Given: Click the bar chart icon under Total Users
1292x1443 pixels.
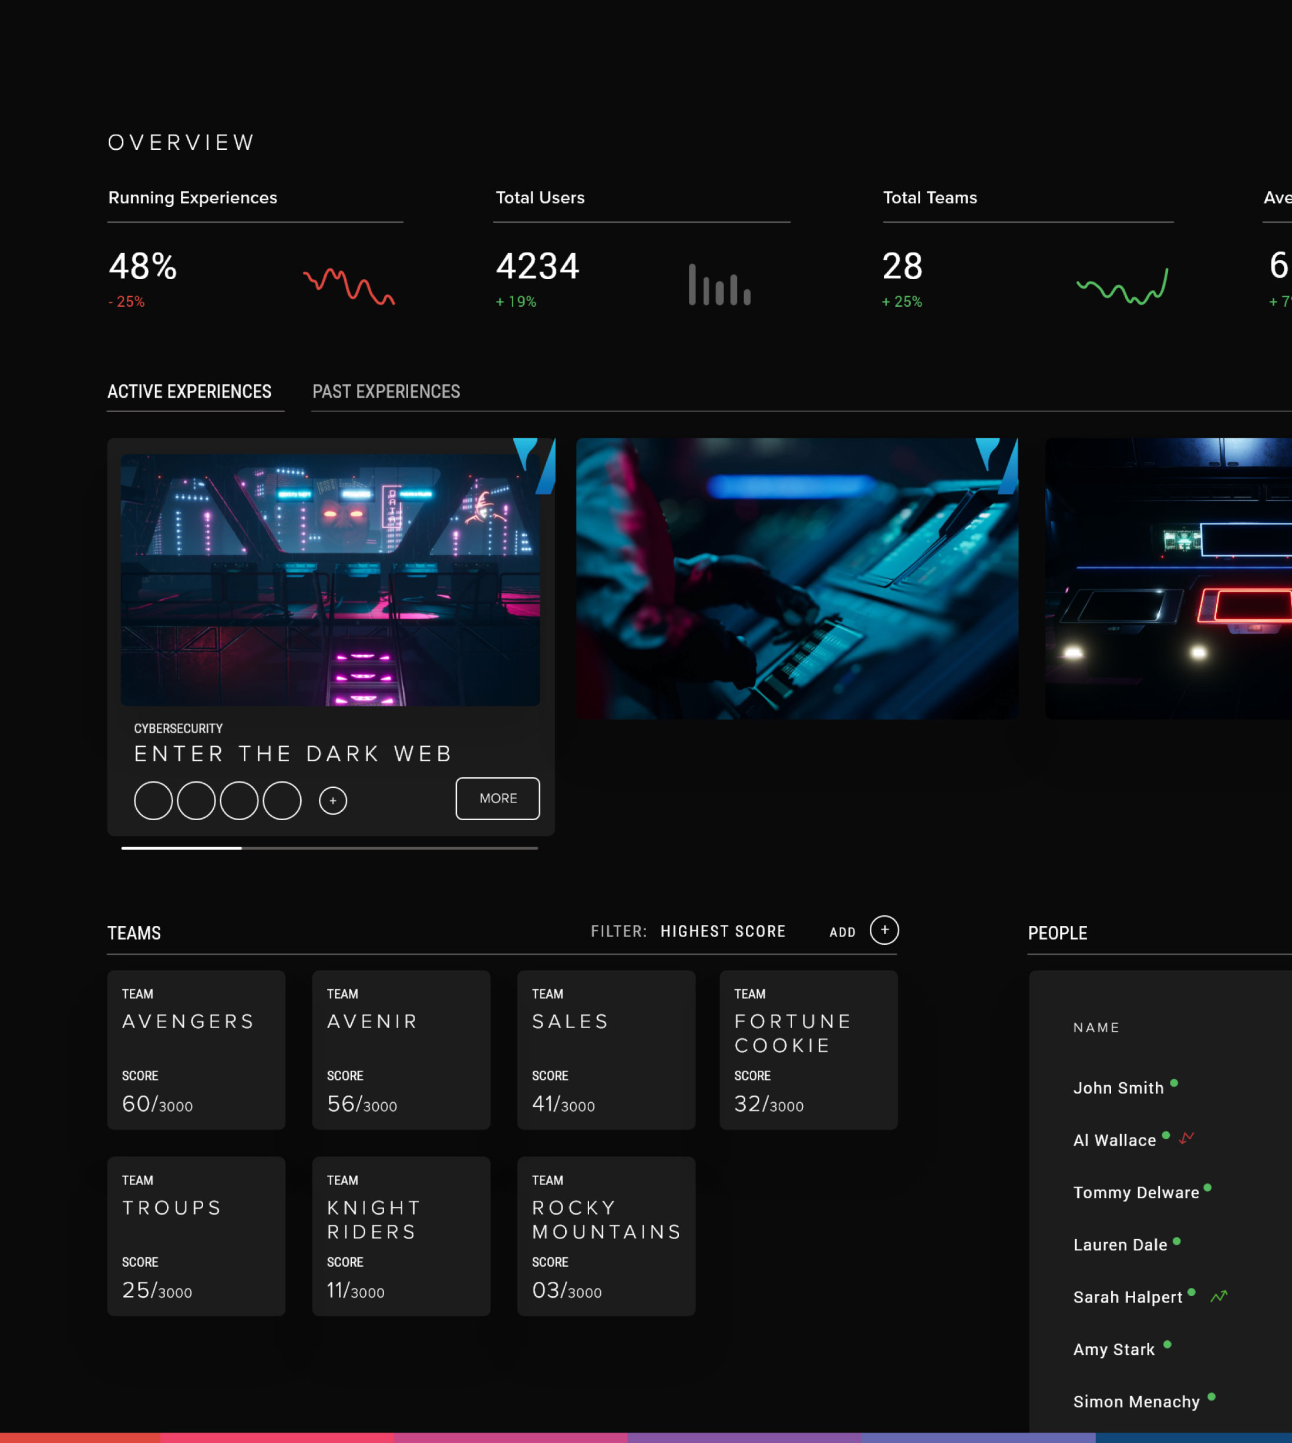Looking at the screenshot, I should pos(719,285).
